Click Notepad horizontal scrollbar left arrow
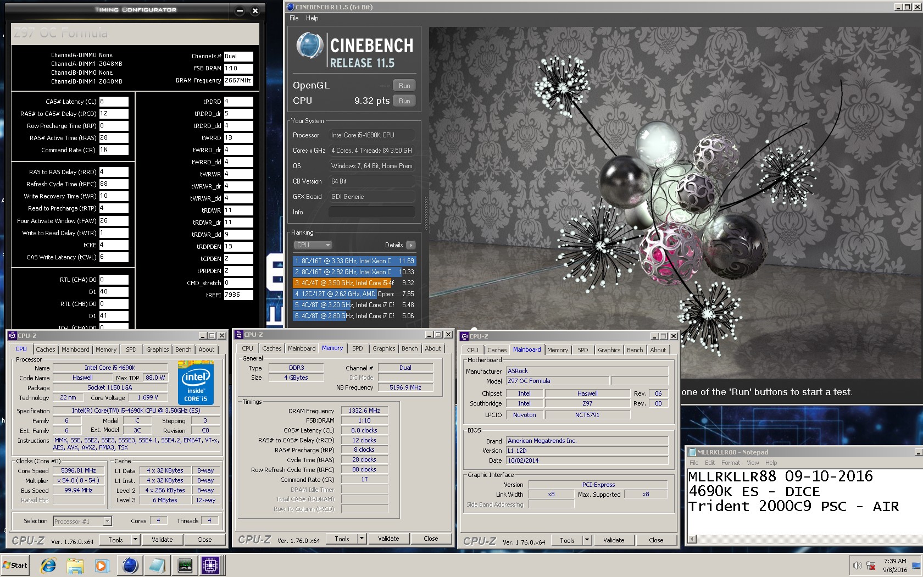The width and height of the screenshot is (923, 577). (x=692, y=539)
